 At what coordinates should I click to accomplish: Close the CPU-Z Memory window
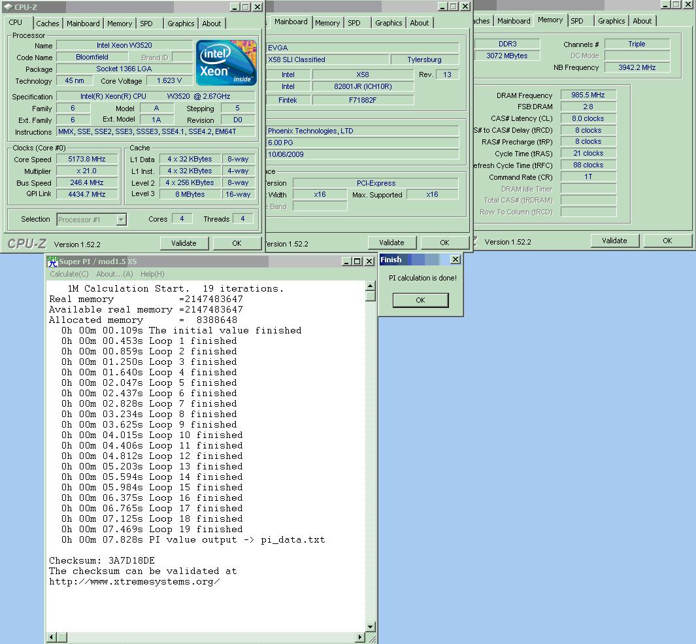click(688, 5)
